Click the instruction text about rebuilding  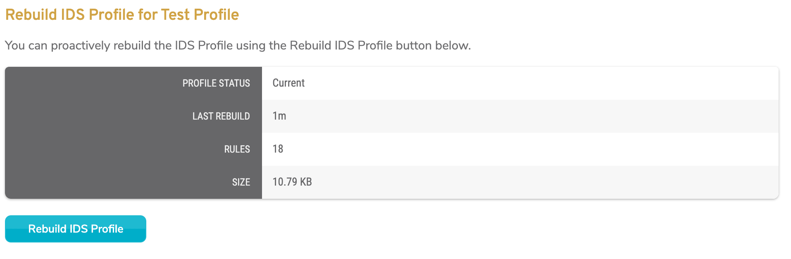(x=238, y=45)
